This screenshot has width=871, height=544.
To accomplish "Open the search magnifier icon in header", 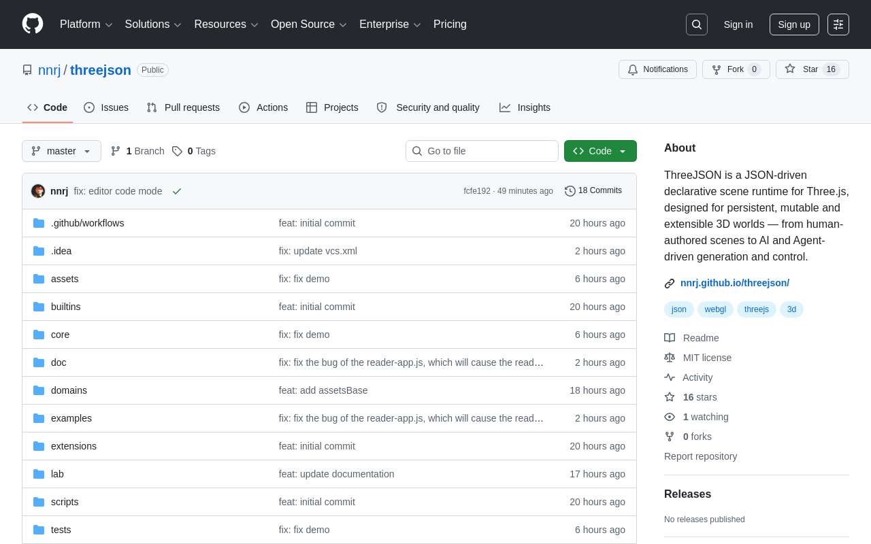I will pos(697,24).
